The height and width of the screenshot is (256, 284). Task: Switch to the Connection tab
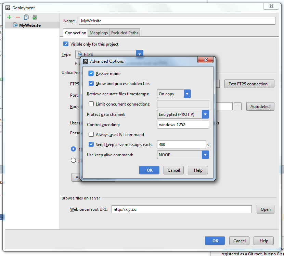pyautogui.click(x=76, y=33)
